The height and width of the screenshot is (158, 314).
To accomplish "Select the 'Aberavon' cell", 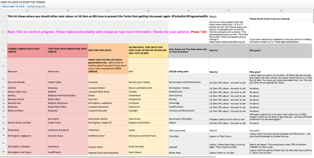I will coord(27,66).
